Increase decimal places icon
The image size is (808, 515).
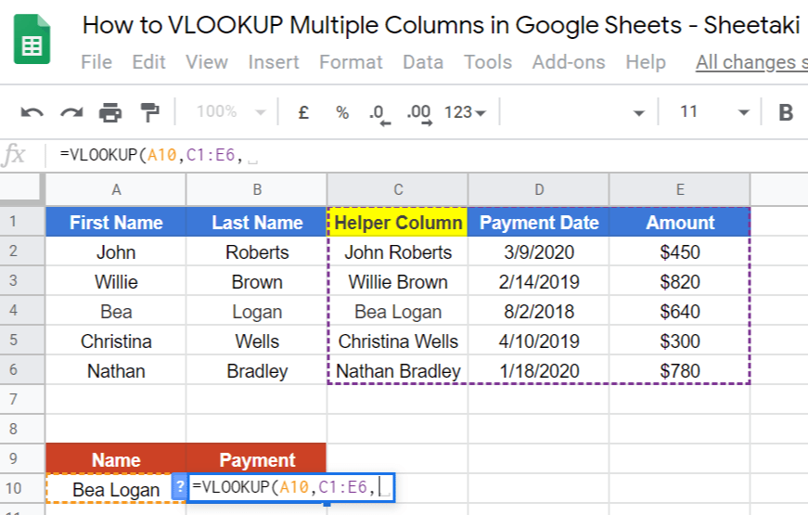(419, 114)
